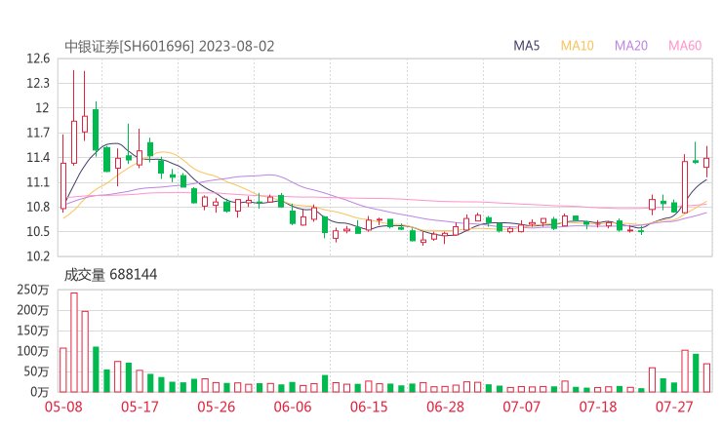The image size is (722, 429).
Task: Select the last red volume bar at right edge
Action: (706, 378)
